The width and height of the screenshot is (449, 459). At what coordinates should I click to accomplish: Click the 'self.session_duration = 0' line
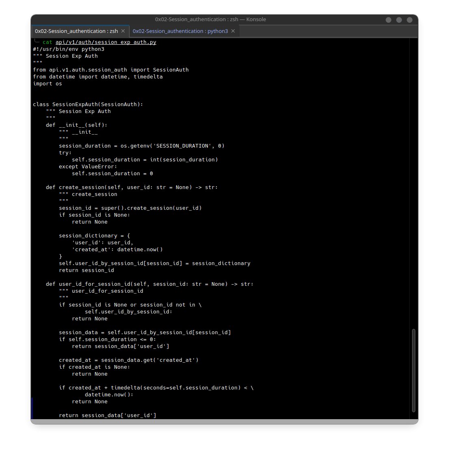(x=112, y=174)
